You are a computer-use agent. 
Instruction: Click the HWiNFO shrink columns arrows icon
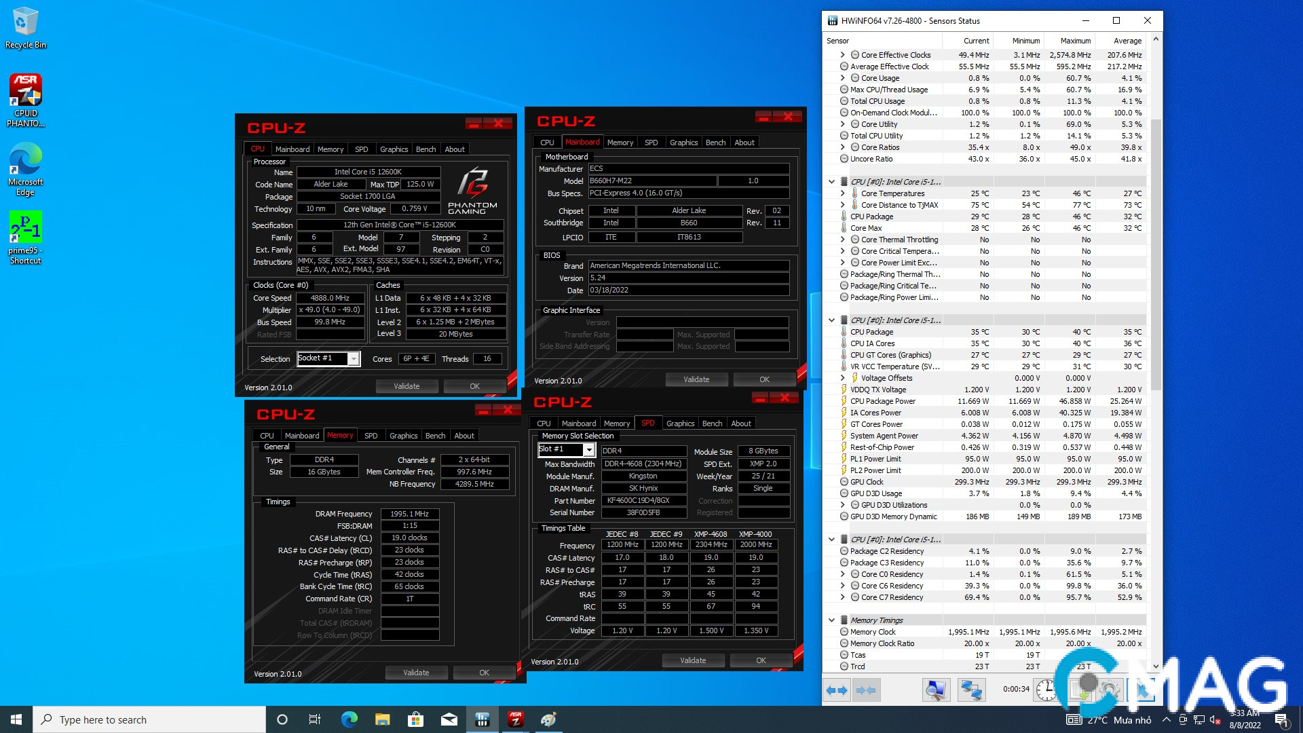[x=866, y=690]
